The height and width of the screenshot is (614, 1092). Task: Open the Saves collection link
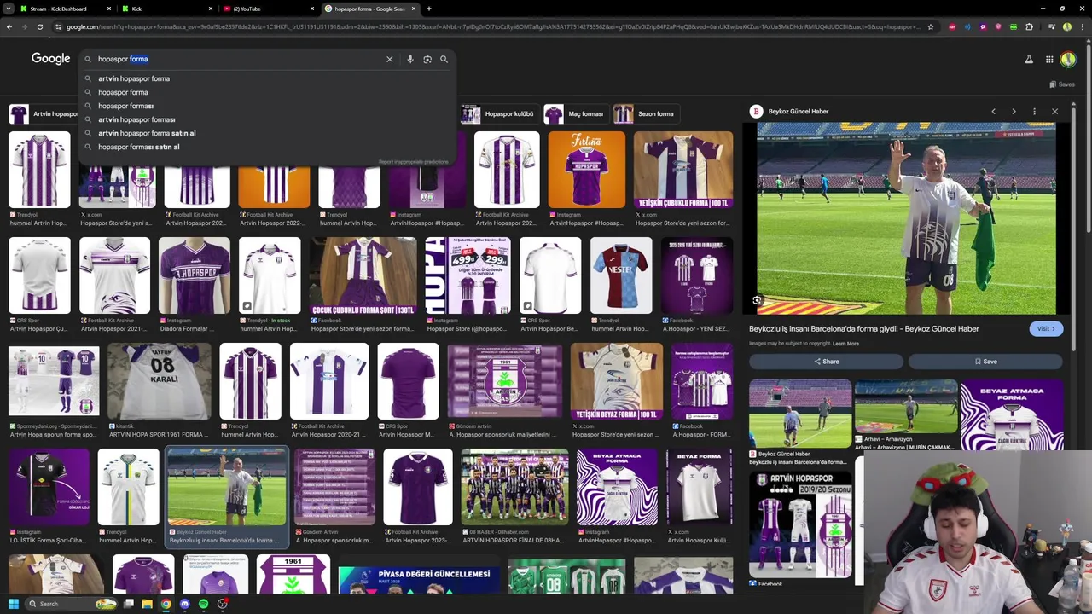click(1062, 84)
